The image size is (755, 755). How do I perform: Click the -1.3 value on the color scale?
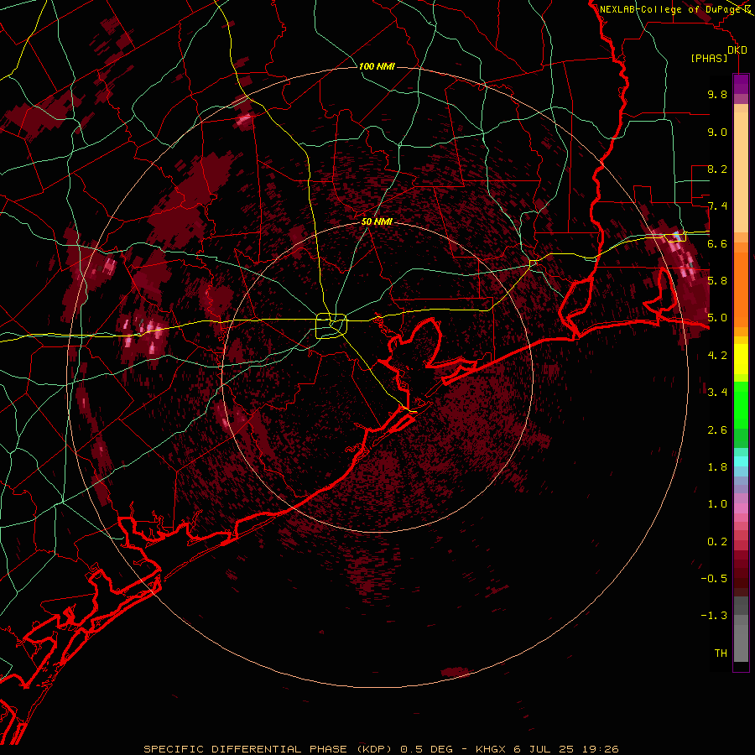coord(714,616)
